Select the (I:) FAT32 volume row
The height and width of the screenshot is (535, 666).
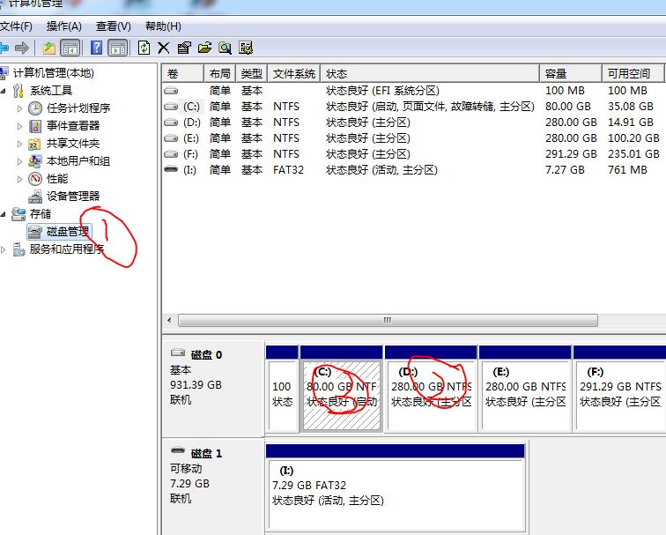[x=413, y=170]
